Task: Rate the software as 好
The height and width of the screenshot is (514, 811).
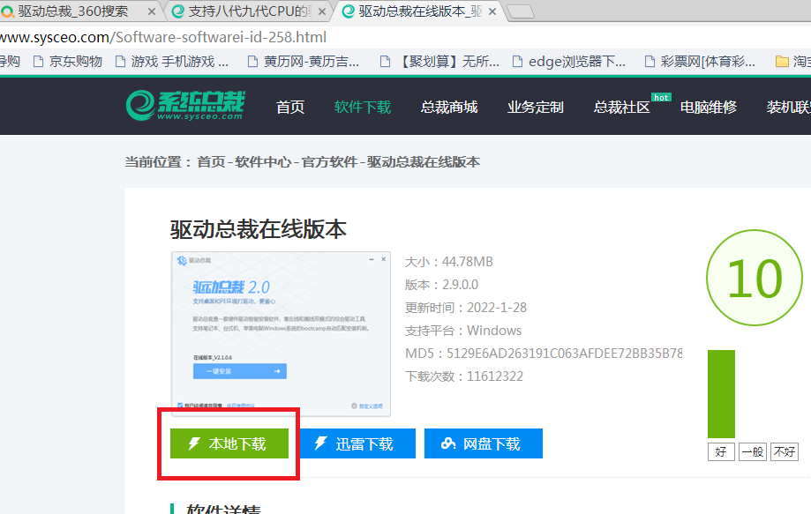Action: click(721, 452)
